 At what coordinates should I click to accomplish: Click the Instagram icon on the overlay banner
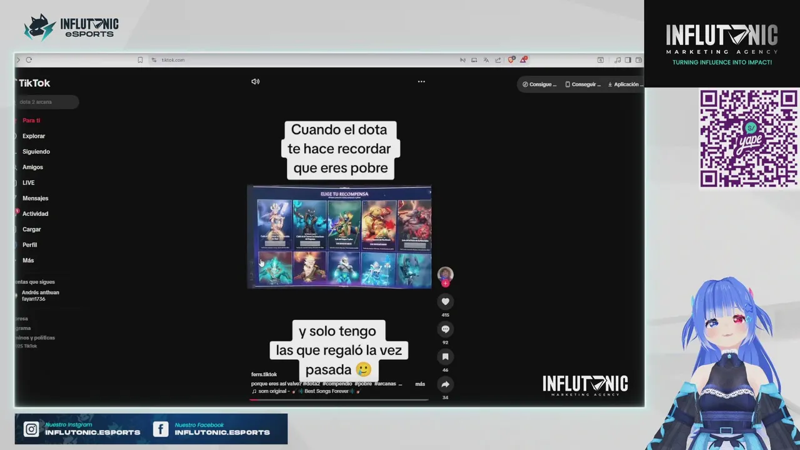31,429
